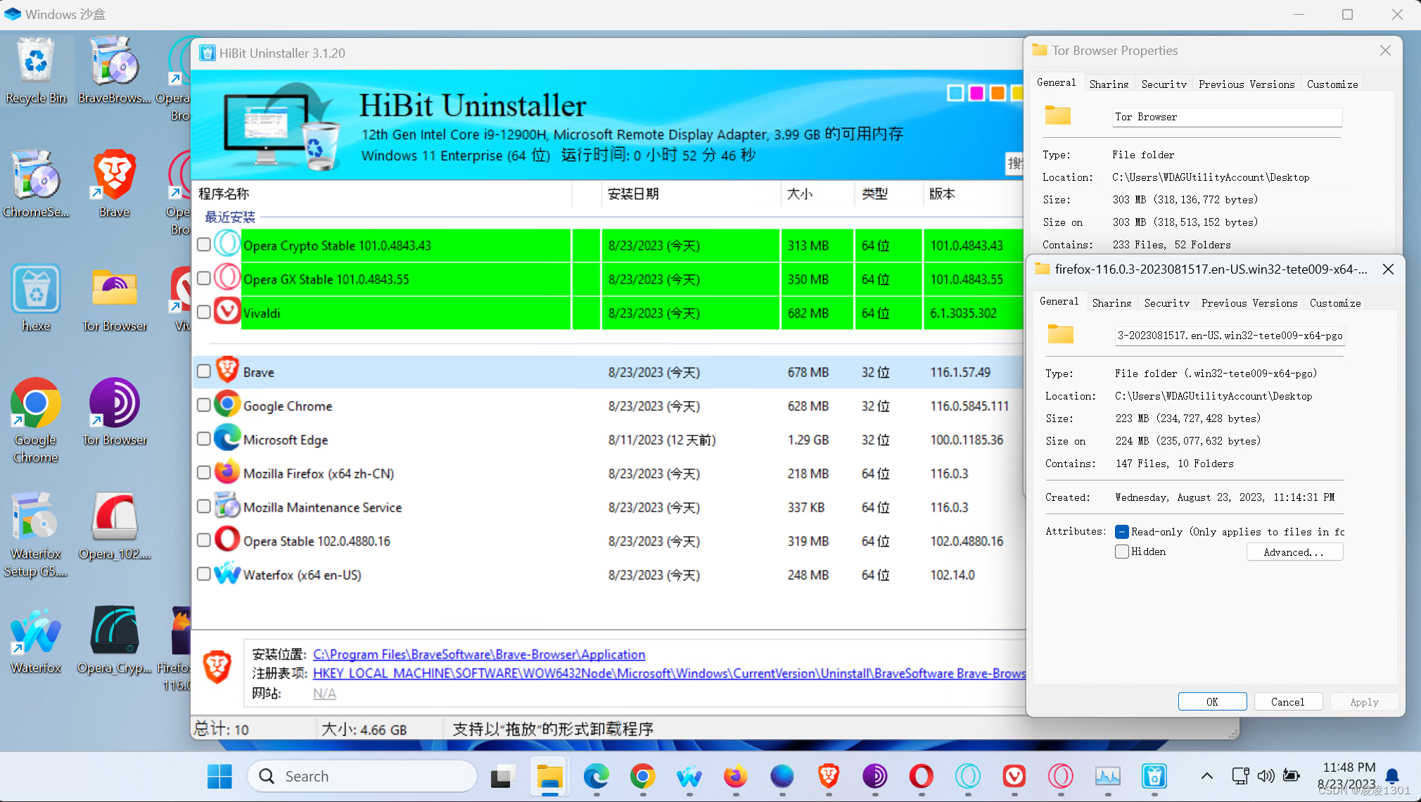Open Previous Versions tab in firefox properties

(x=1249, y=303)
